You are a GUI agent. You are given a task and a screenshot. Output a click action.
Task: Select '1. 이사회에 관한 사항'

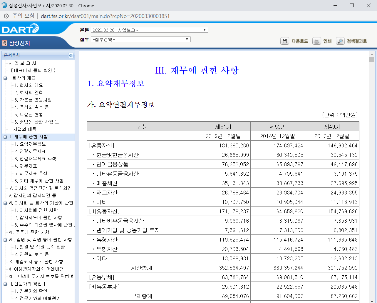click(36, 210)
